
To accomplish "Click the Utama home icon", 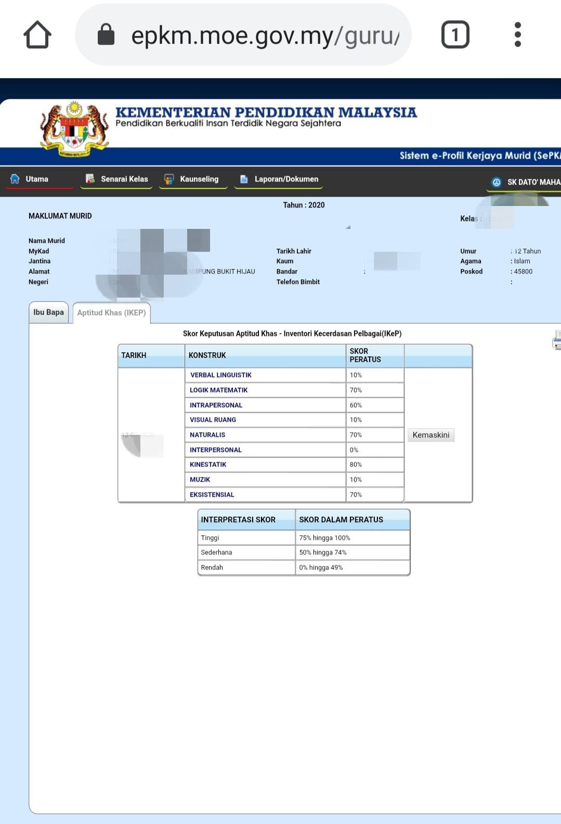I will click(x=15, y=179).
